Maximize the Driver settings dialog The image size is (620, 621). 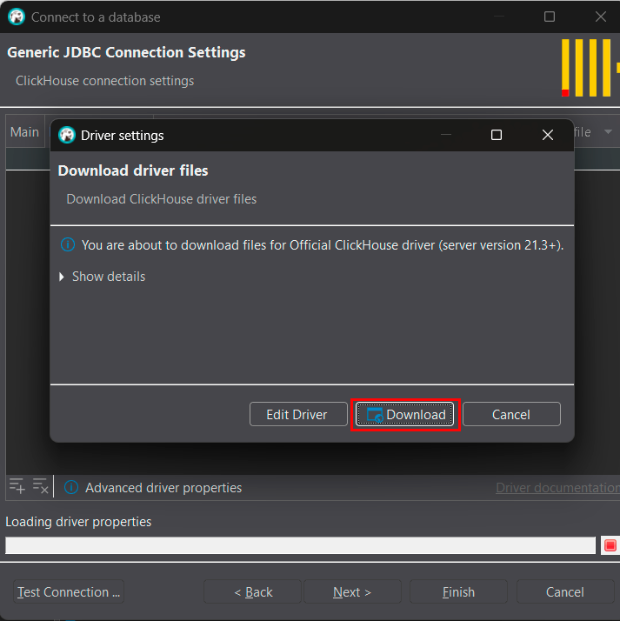pyautogui.click(x=497, y=135)
